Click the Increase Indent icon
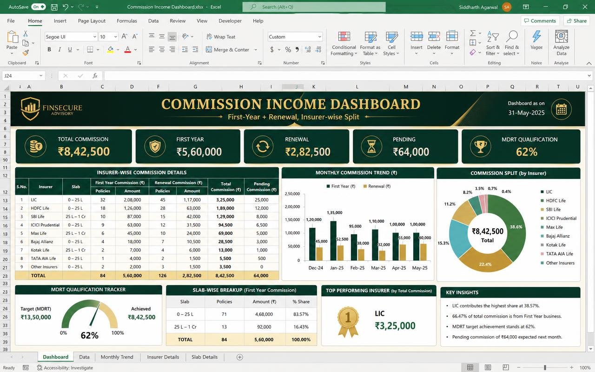Screen dimensions: 595x372 pyautogui.click(x=195, y=49)
